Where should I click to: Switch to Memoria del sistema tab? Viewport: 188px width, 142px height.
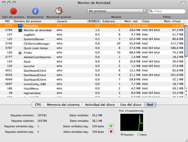pyautogui.click(x=63, y=105)
